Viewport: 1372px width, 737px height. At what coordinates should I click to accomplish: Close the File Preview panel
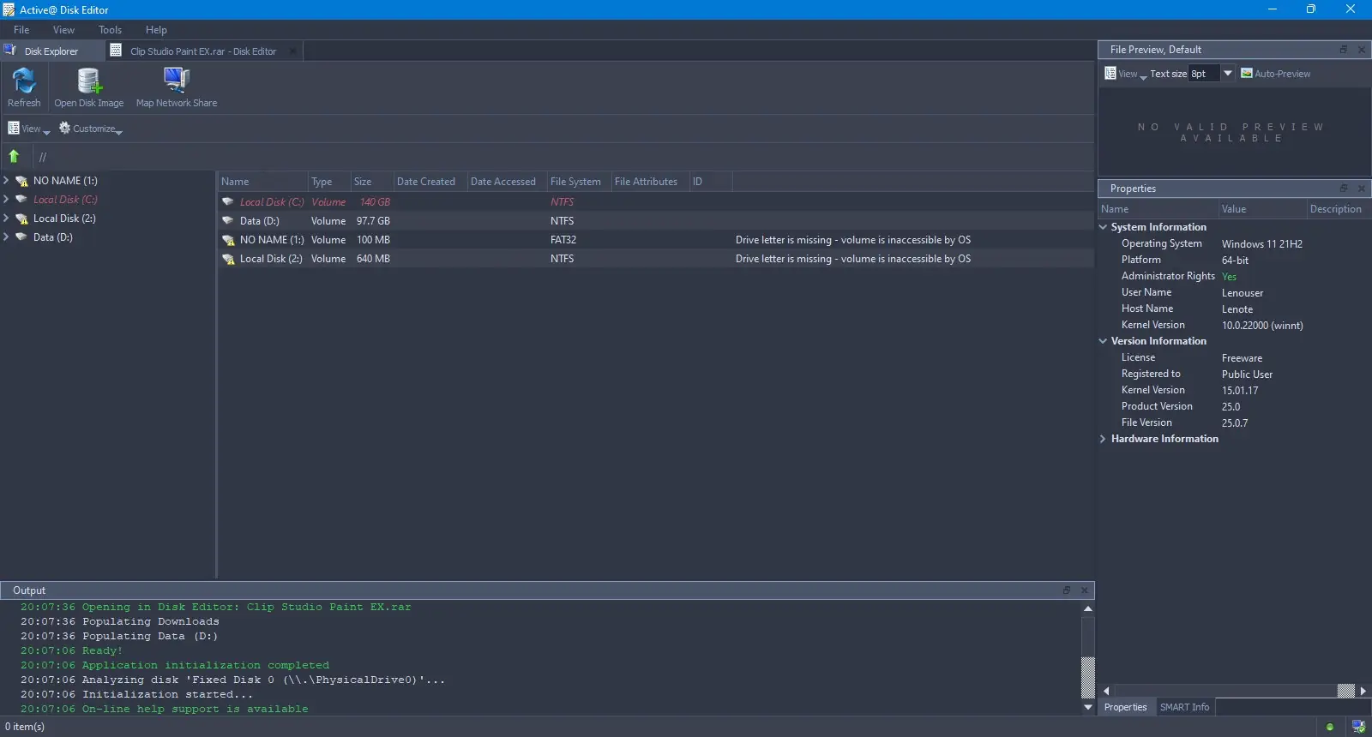[1361, 50]
